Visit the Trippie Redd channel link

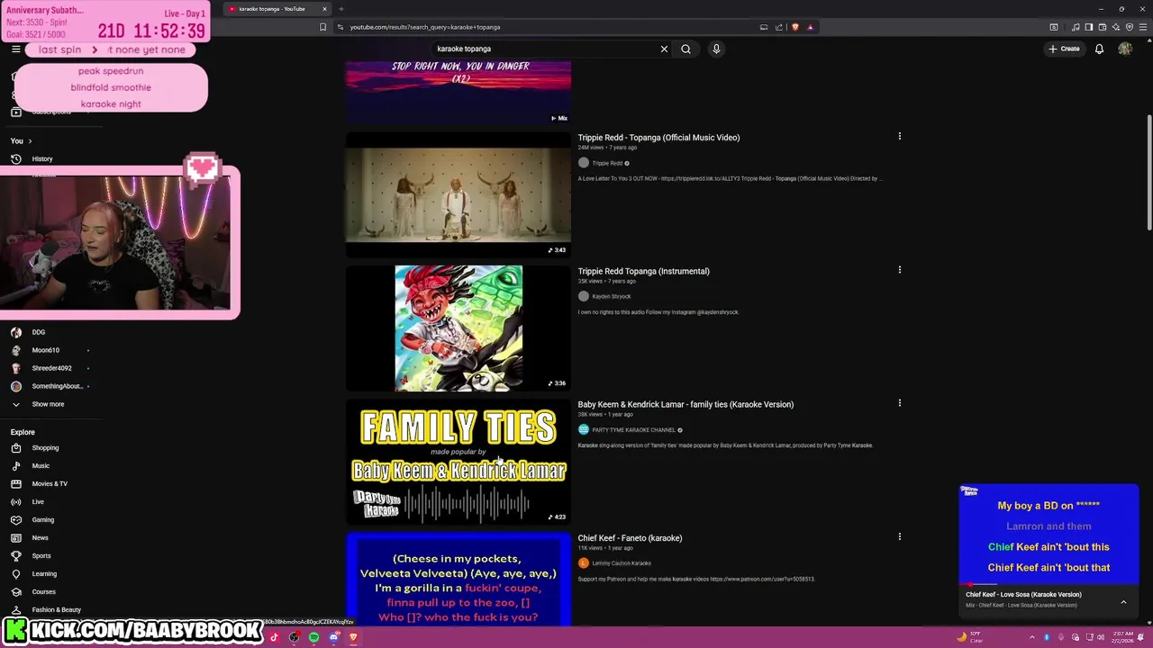[x=607, y=163]
